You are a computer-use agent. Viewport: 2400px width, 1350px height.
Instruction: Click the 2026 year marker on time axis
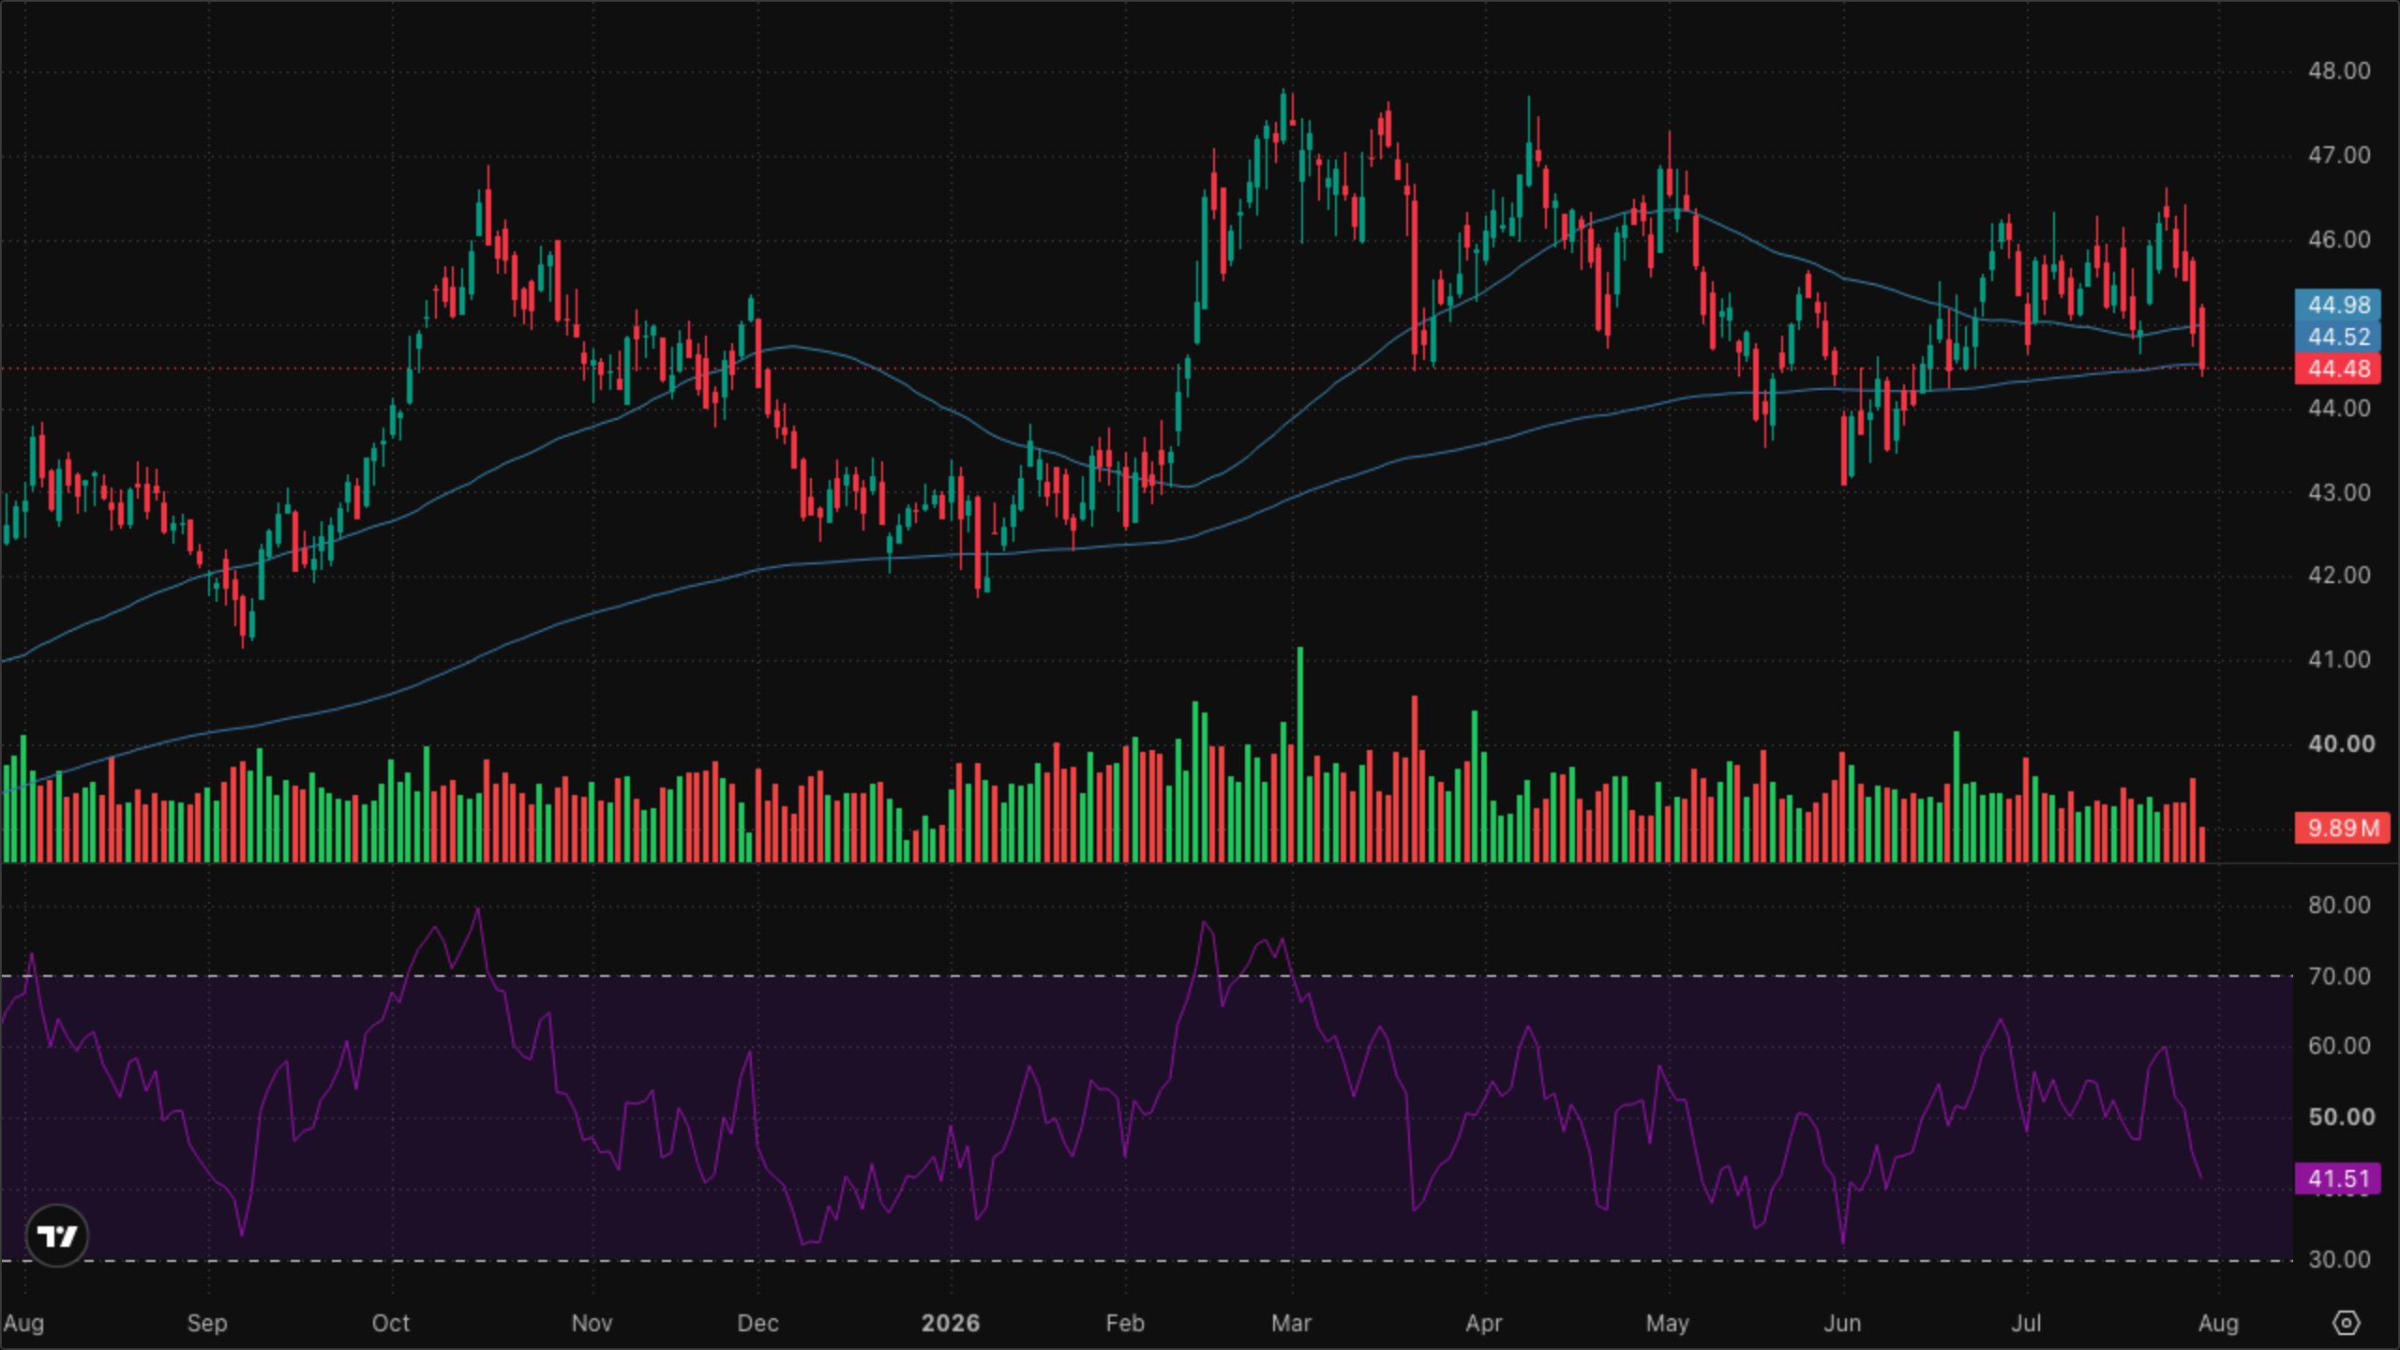pyautogui.click(x=951, y=1323)
